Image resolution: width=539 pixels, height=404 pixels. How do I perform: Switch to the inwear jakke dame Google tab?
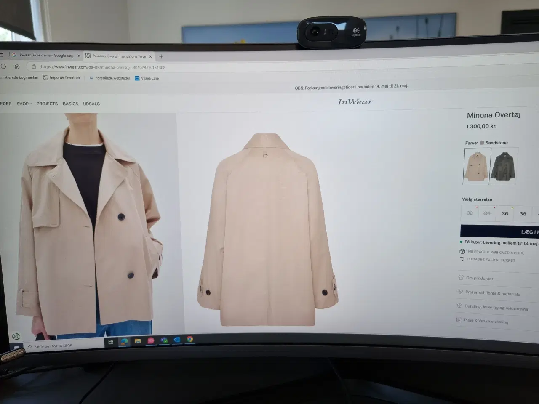pyautogui.click(x=45, y=55)
